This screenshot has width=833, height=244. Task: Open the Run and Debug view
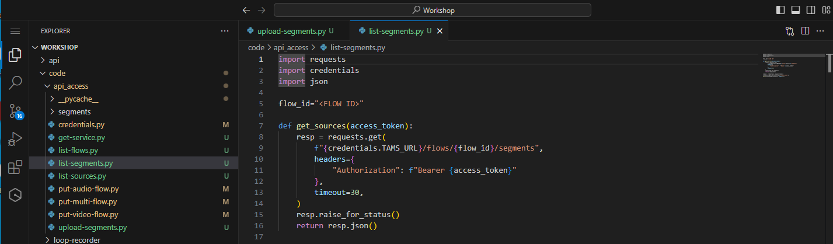coord(15,140)
